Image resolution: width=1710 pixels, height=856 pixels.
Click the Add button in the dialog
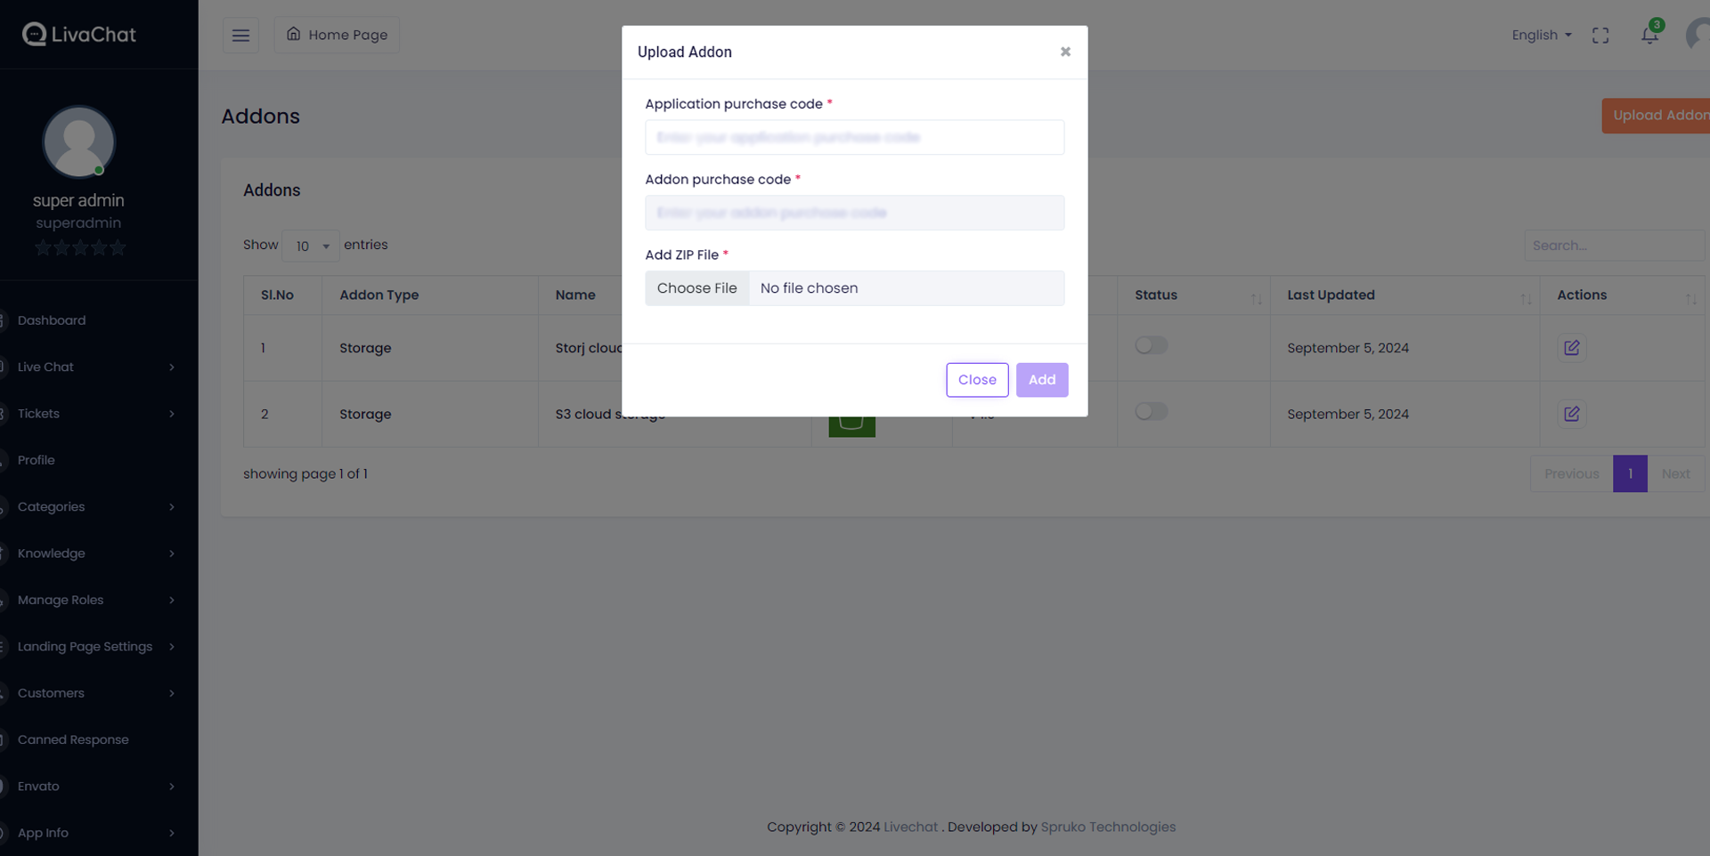point(1041,380)
